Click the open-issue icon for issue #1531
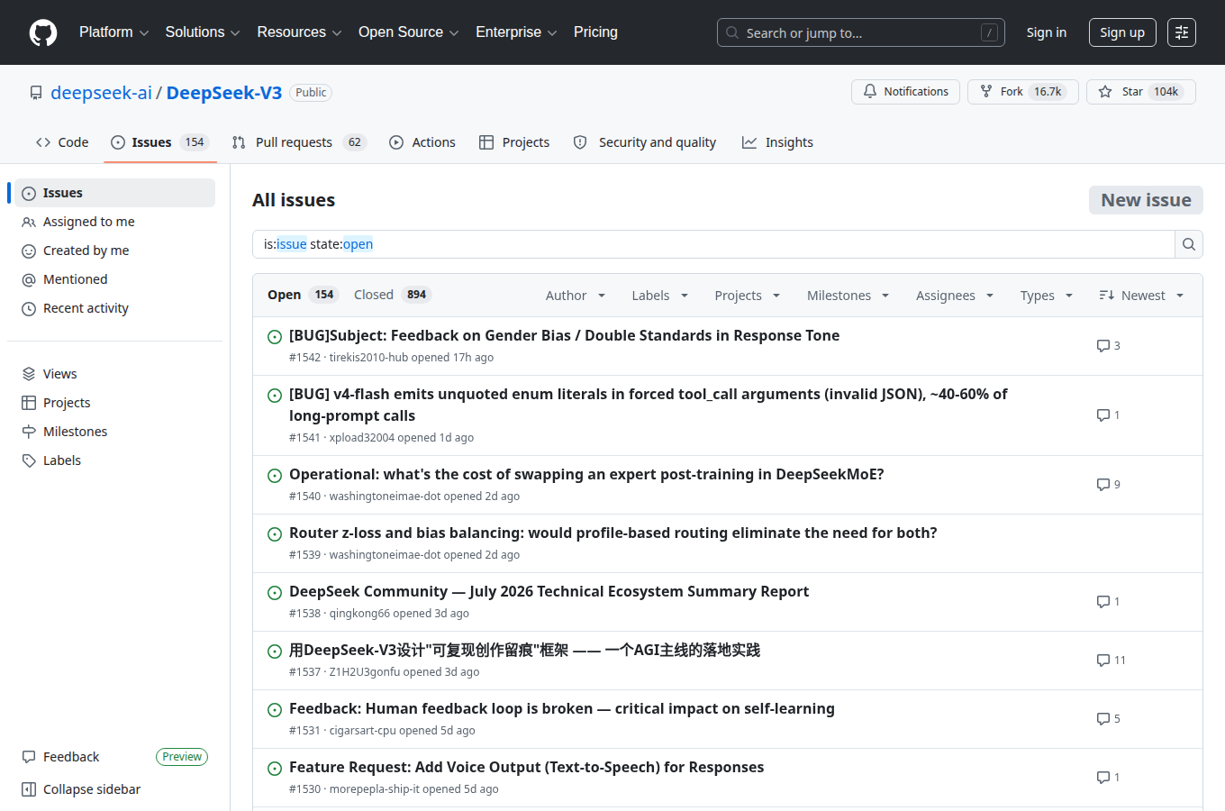1225x811 pixels. (275, 710)
